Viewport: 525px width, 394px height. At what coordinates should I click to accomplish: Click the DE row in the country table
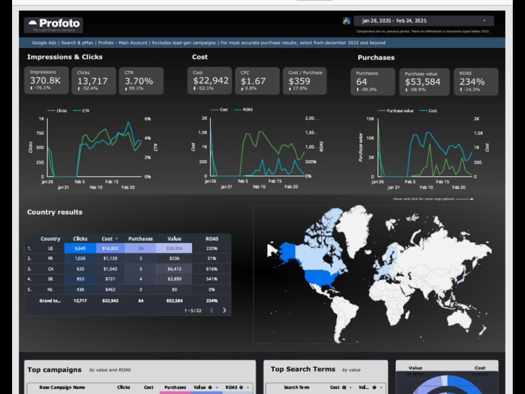tap(128, 279)
